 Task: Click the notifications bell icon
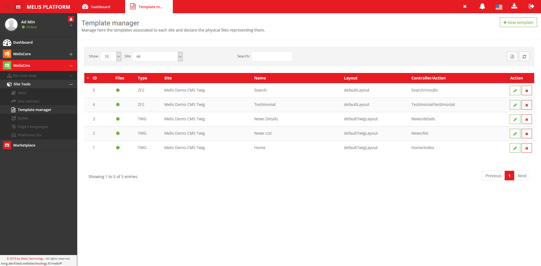click(482, 6)
